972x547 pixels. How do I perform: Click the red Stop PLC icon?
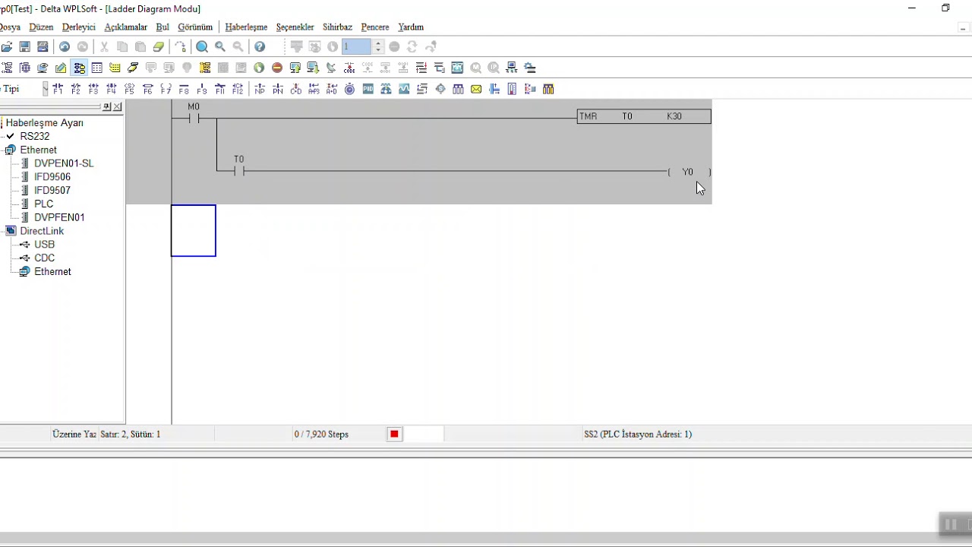(x=277, y=68)
